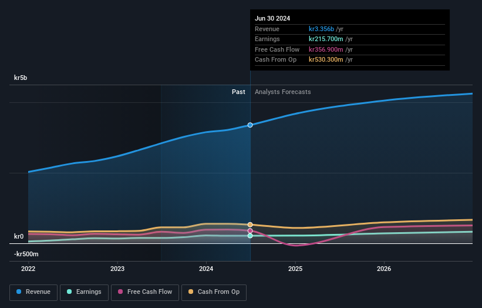The width and height of the screenshot is (482, 308).
Task: Toggle the Revenue legend series
Action: [33, 292]
